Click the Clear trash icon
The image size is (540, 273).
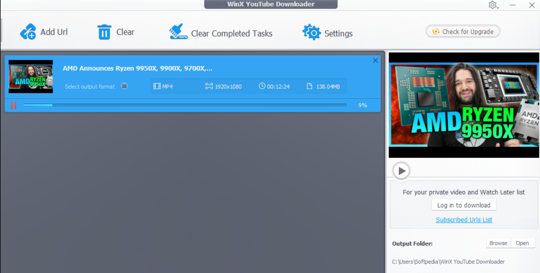pyautogui.click(x=104, y=32)
